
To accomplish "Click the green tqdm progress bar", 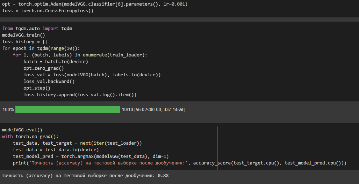I will tap(68, 110).
